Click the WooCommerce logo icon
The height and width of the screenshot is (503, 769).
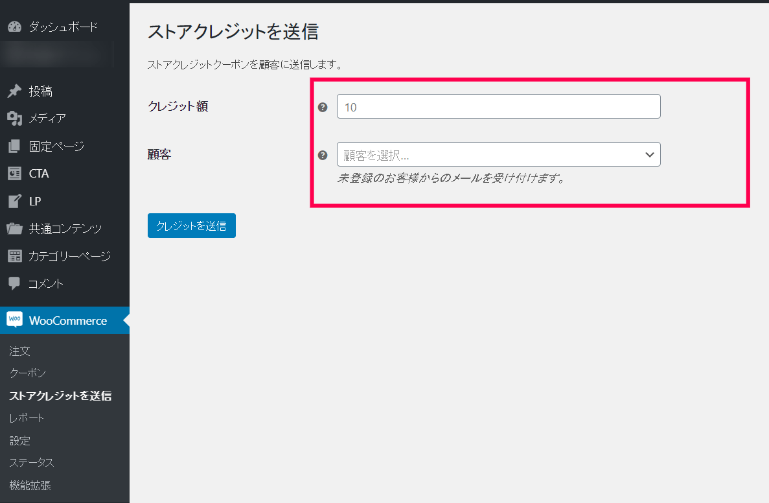pos(14,320)
